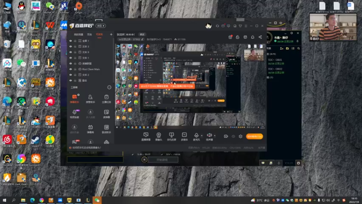Switch to the second scene tab
This screenshot has height=204, width=362.
[x=90, y=34]
